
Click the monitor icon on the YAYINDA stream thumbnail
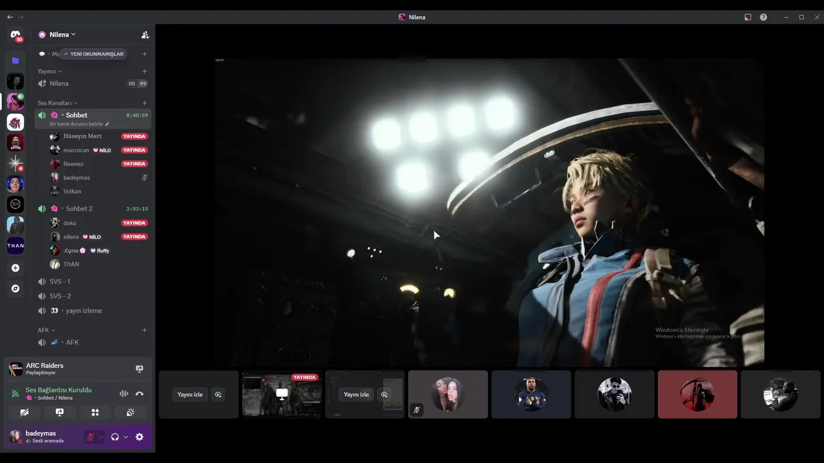click(x=281, y=394)
